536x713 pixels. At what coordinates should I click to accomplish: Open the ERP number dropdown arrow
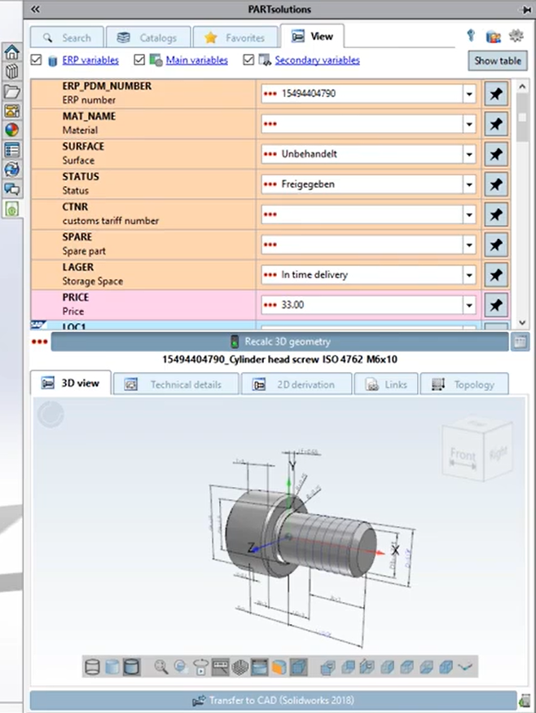point(469,94)
